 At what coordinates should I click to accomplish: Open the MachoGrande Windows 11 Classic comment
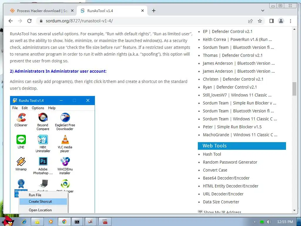point(240,135)
